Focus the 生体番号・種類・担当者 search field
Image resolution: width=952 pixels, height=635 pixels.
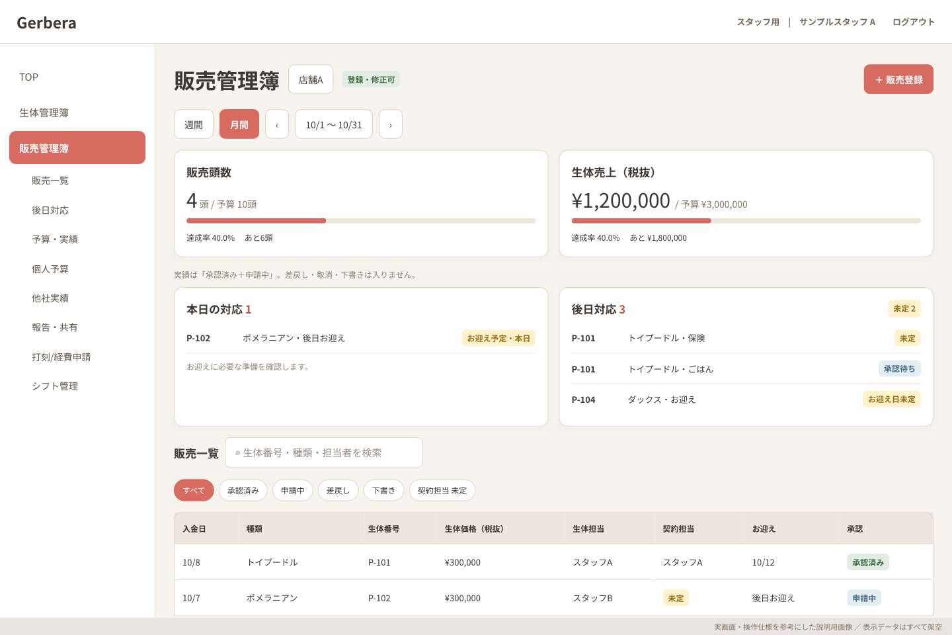pyautogui.click(x=324, y=452)
